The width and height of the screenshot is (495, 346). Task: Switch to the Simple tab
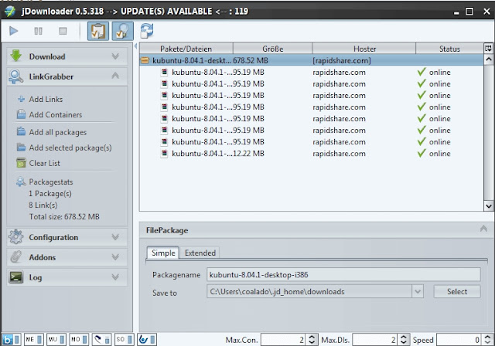[163, 253]
